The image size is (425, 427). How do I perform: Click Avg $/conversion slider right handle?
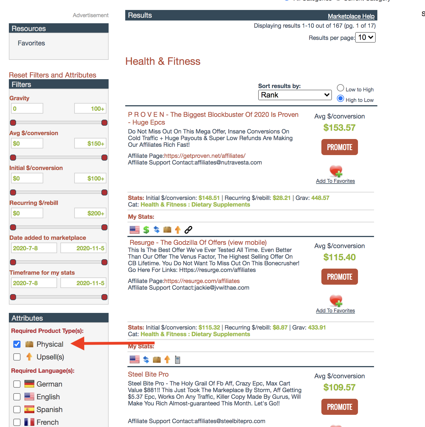[x=104, y=158]
